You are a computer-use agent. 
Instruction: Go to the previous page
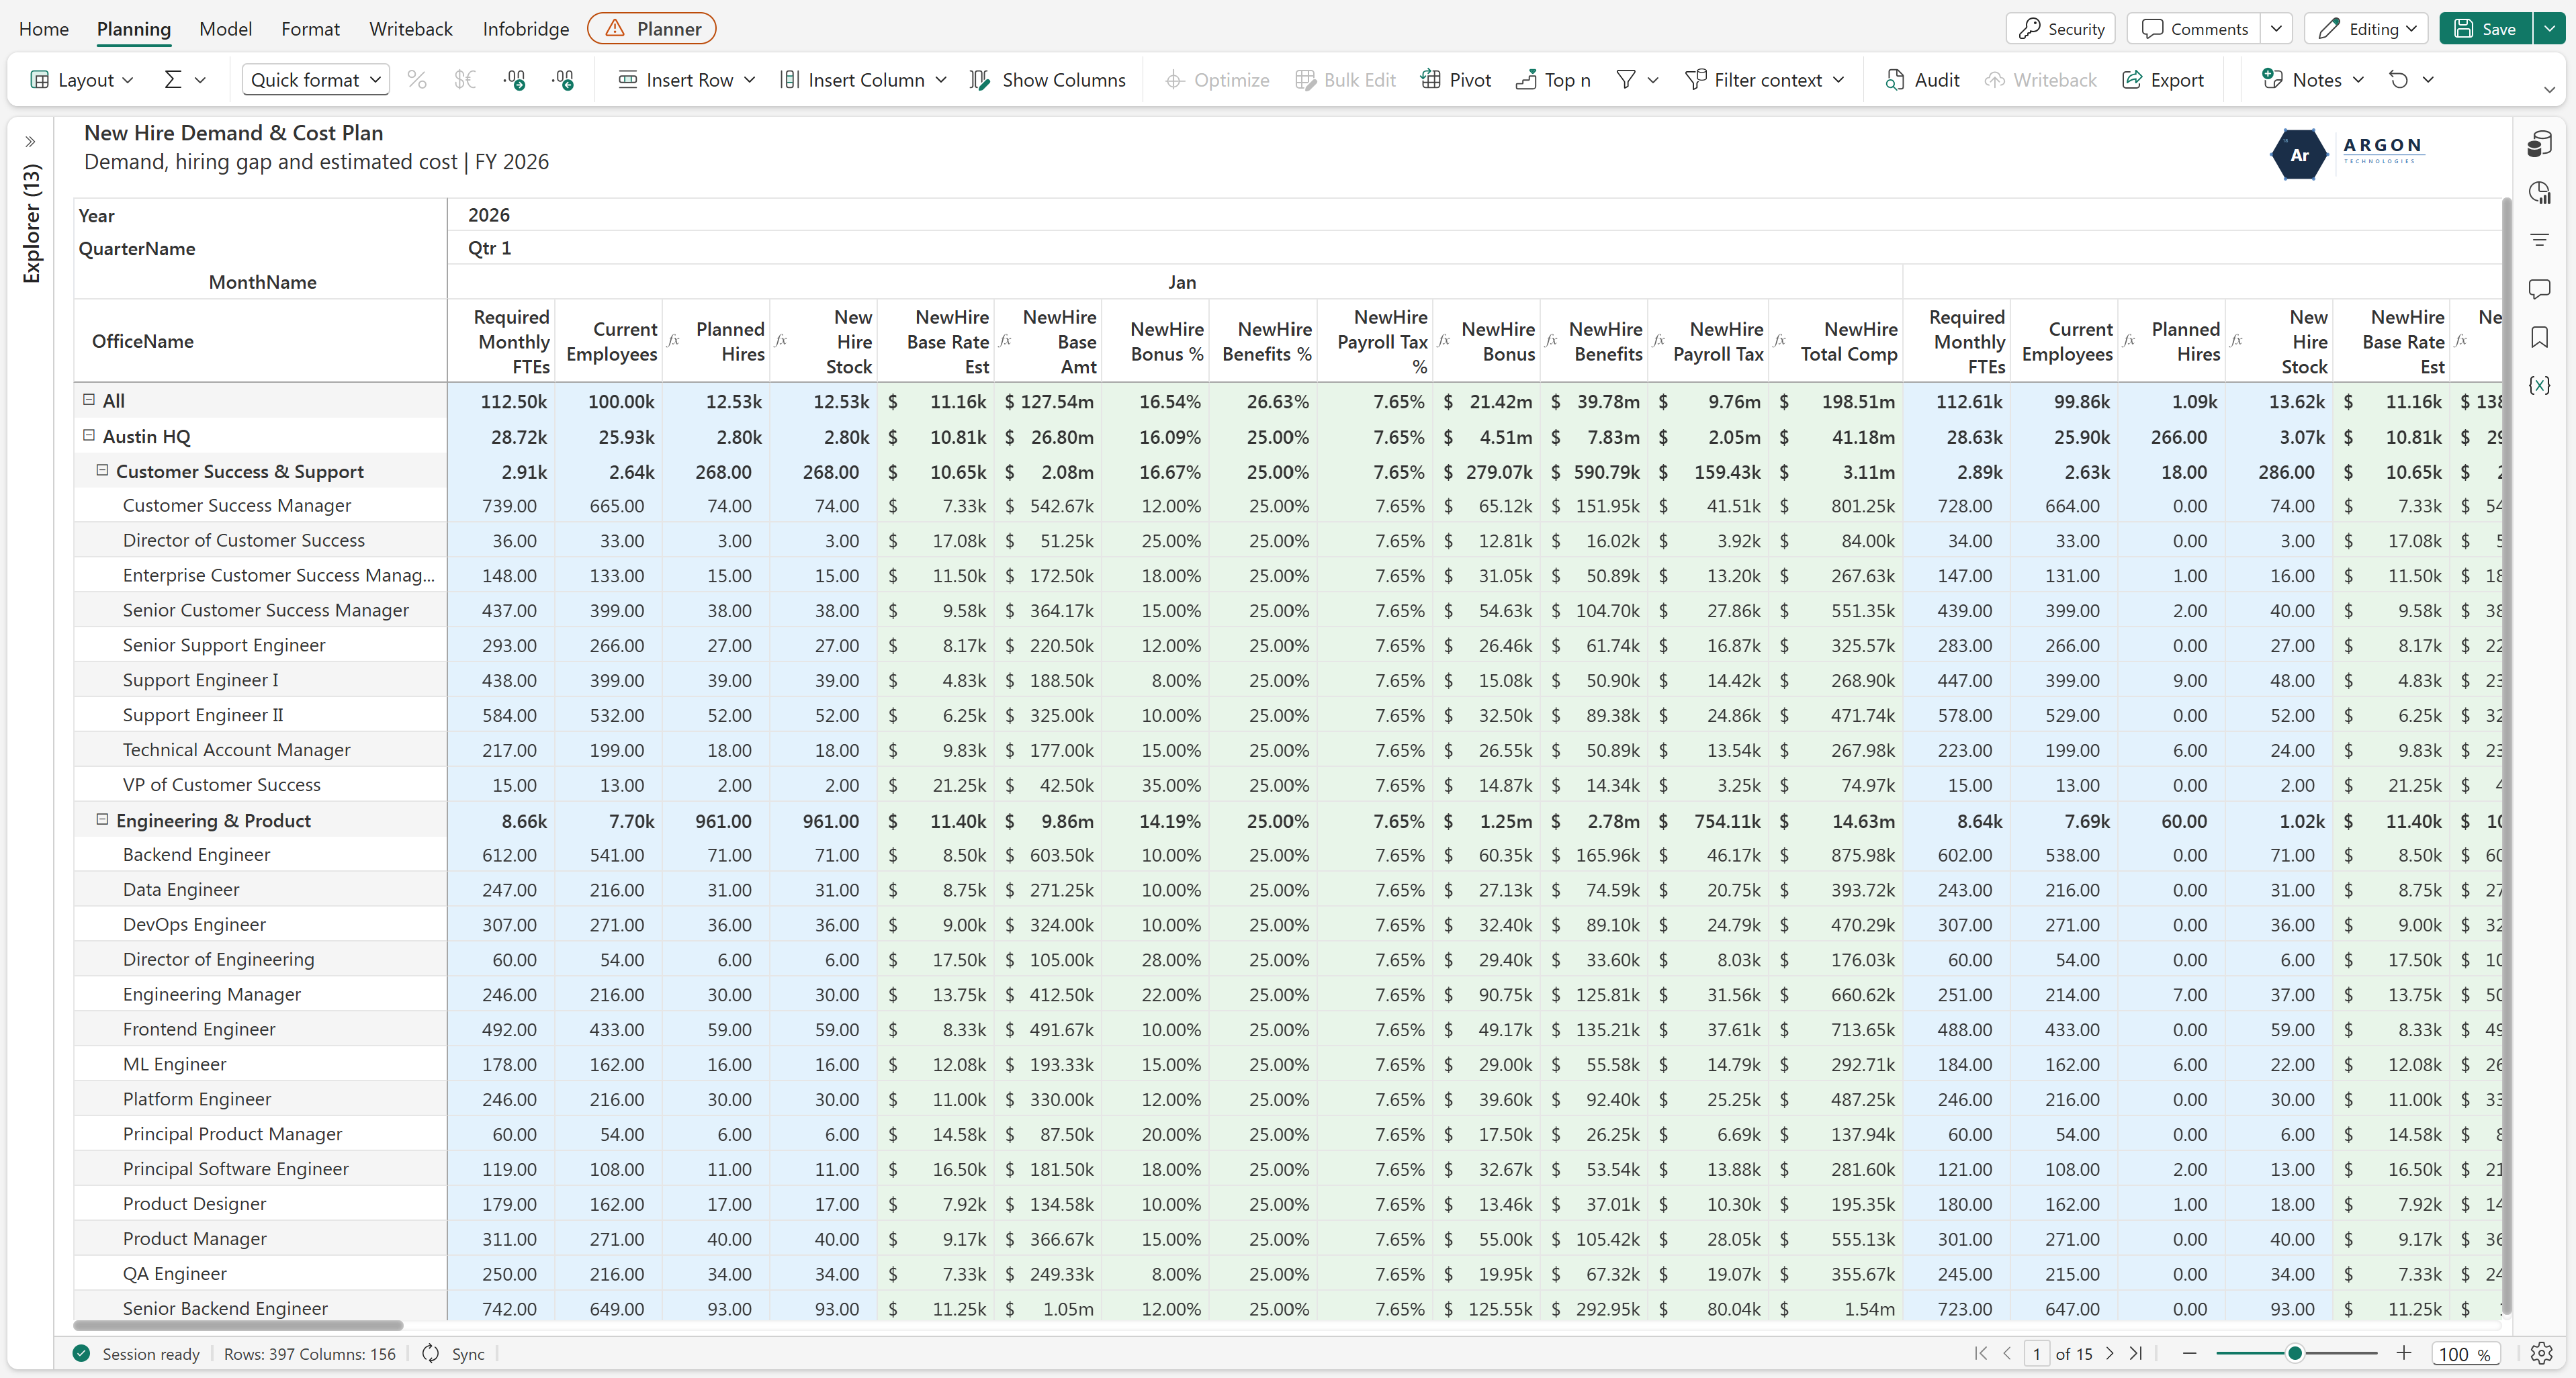[x=2007, y=1353]
